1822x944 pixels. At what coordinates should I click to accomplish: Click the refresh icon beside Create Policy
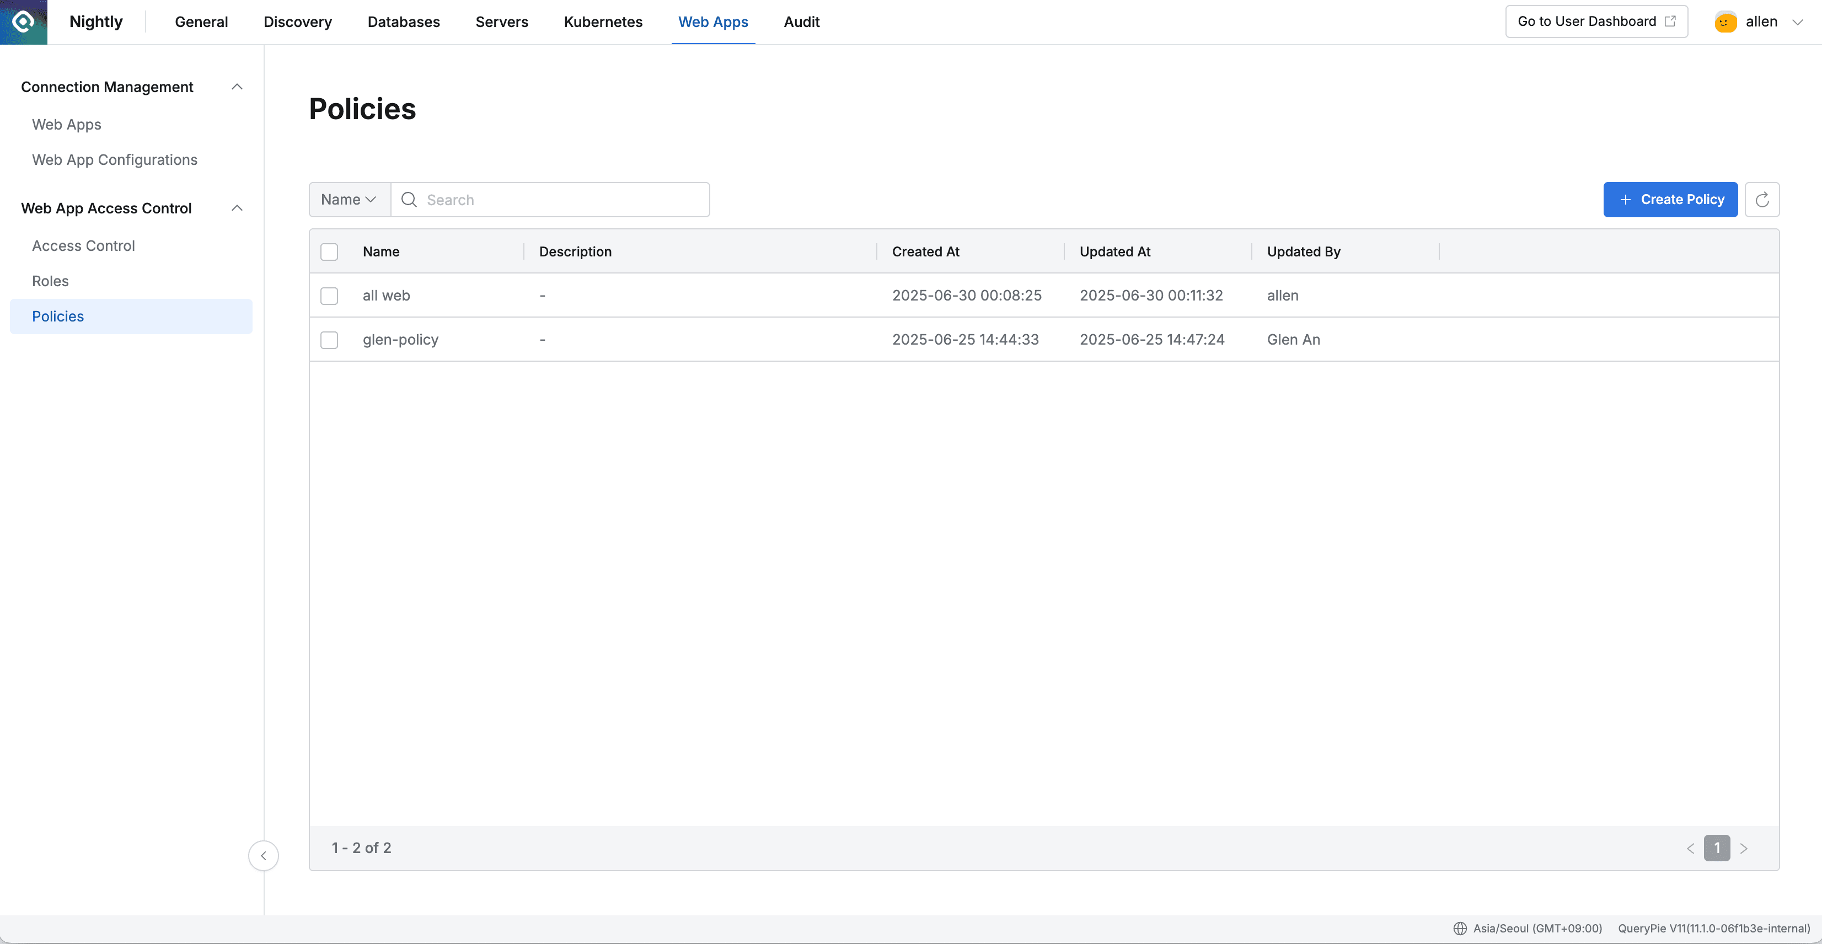[1762, 200]
